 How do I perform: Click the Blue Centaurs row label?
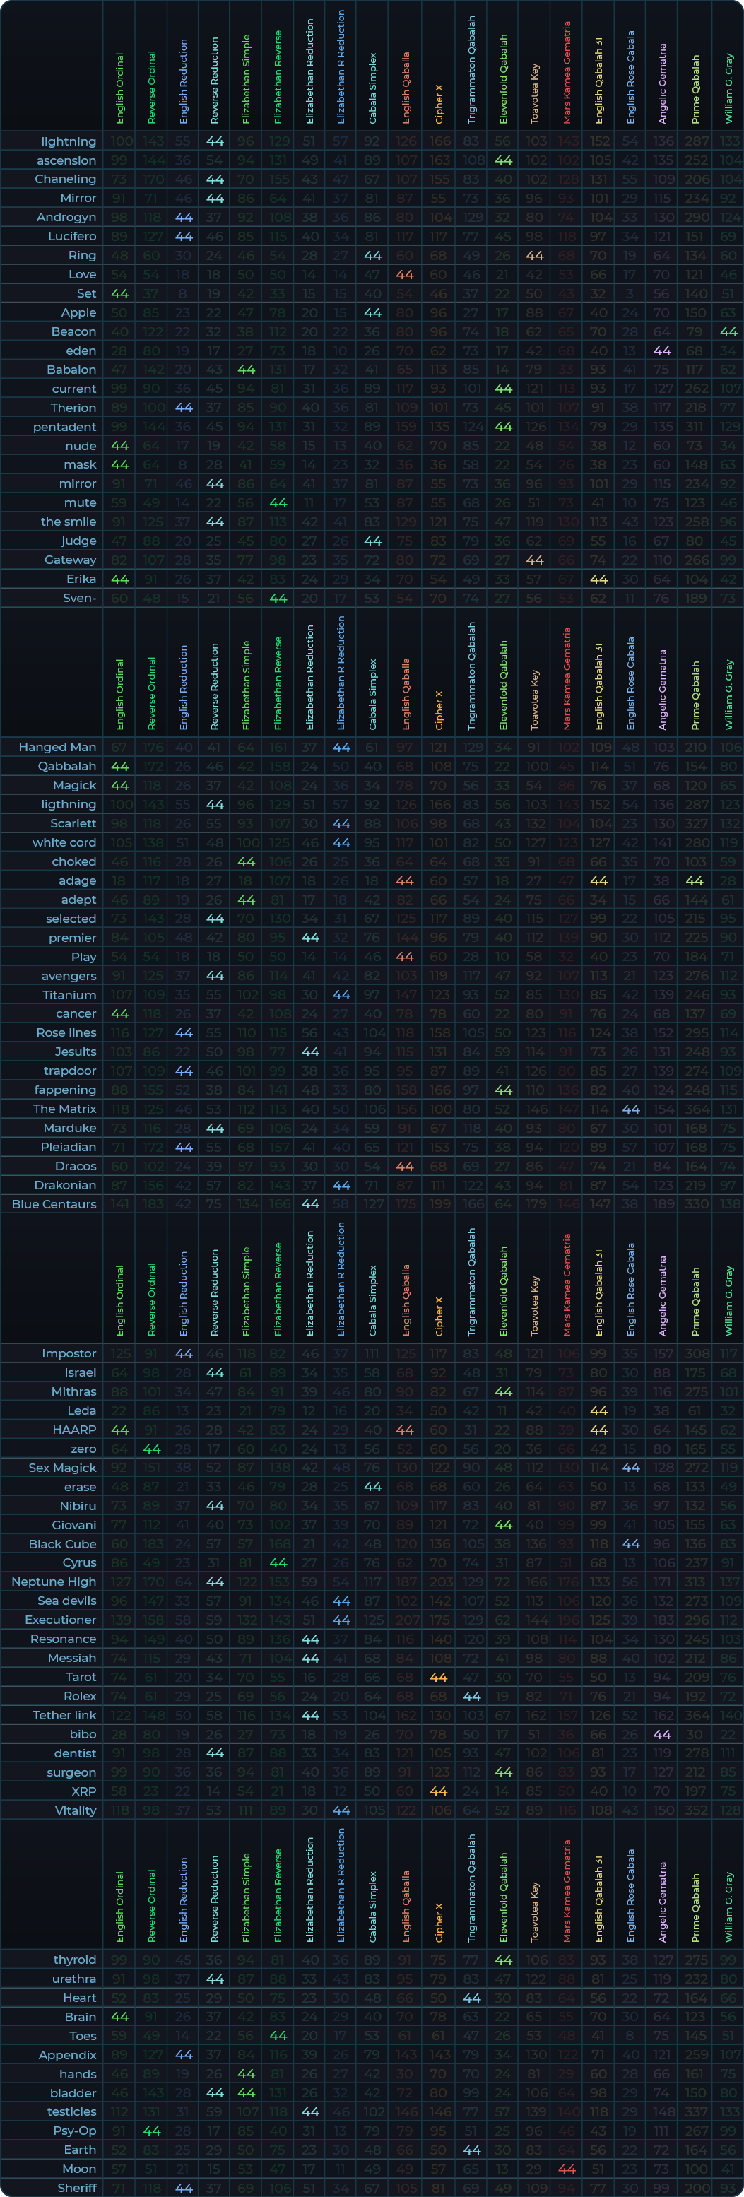(x=54, y=1204)
